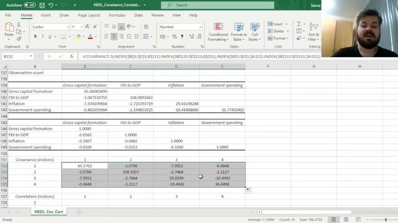Click the Cut scissors icon
This screenshot has height=223, width=398.
(x=19, y=25)
